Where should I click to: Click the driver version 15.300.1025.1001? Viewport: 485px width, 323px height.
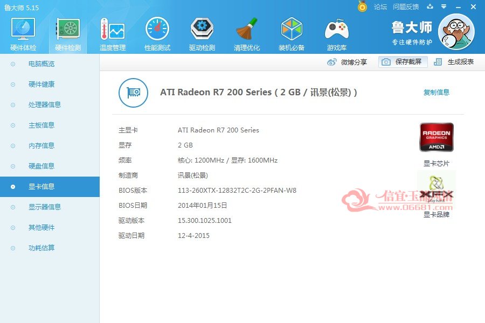coord(204,220)
